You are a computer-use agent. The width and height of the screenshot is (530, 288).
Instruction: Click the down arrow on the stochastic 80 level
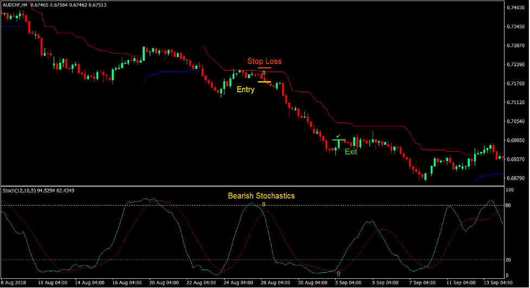[x=264, y=204]
